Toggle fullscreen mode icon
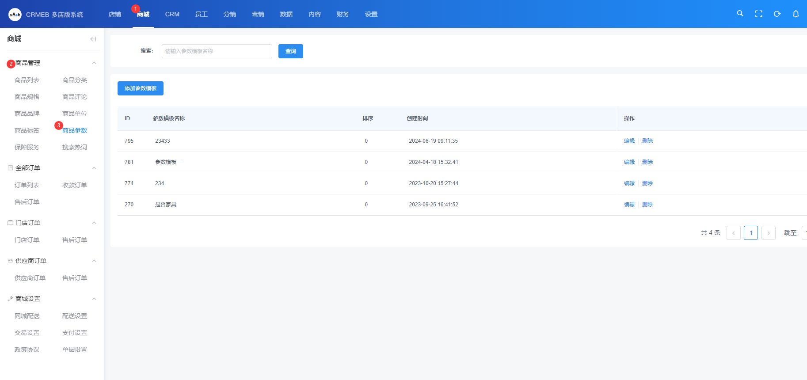Screen dimensions: 807x380 coord(758,14)
